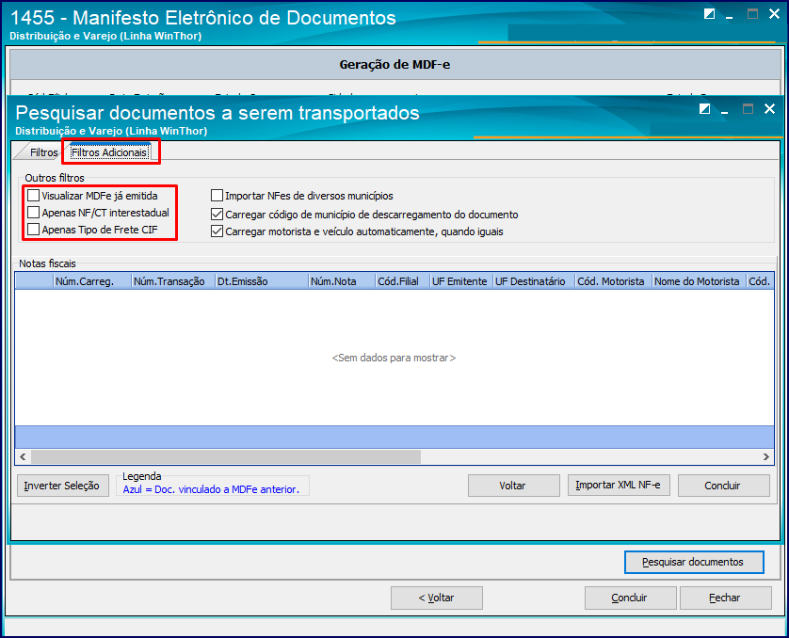Click Pesquisar documentos button
Viewport: 789px width, 638px height.
pos(693,562)
